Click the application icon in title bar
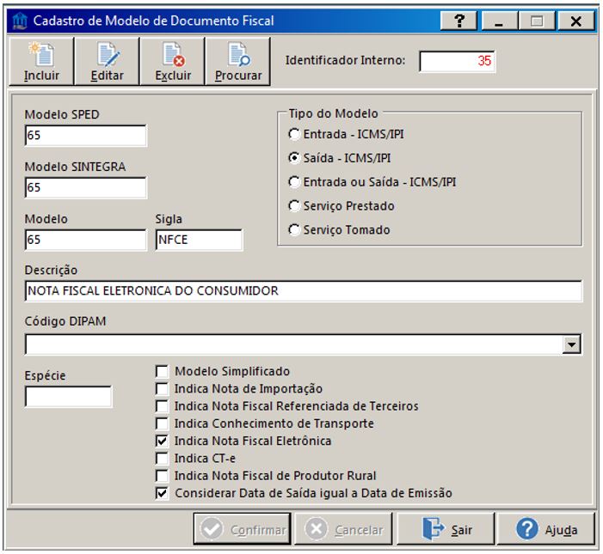 click(x=20, y=21)
